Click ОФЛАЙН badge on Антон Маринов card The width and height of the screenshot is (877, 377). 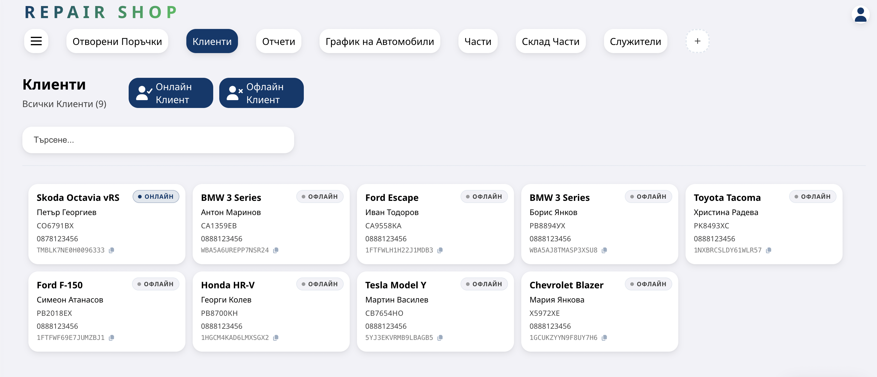(x=320, y=196)
